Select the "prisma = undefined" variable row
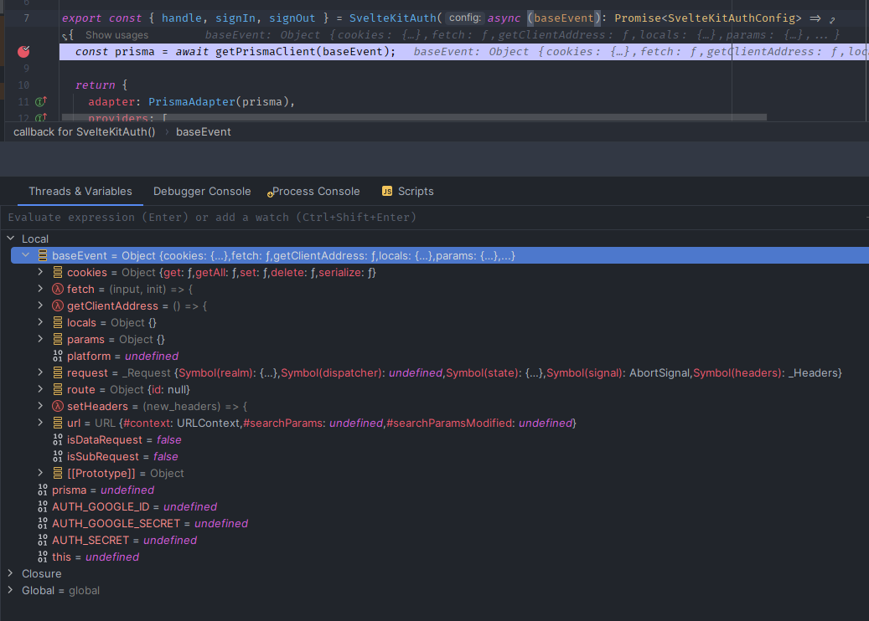This screenshot has height=621, width=869. pos(434,490)
